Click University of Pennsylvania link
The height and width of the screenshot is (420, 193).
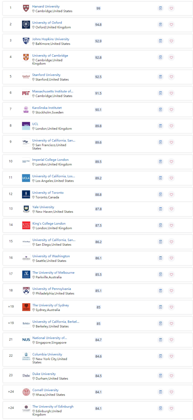coord(52,289)
